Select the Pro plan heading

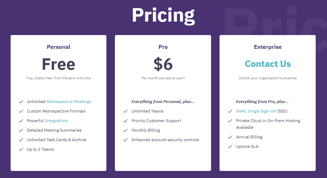[x=163, y=47]
